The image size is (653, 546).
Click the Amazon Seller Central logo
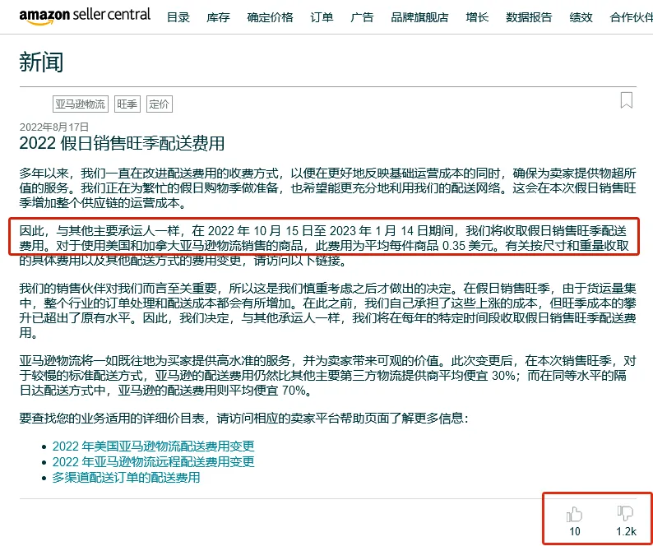[85, 16]
